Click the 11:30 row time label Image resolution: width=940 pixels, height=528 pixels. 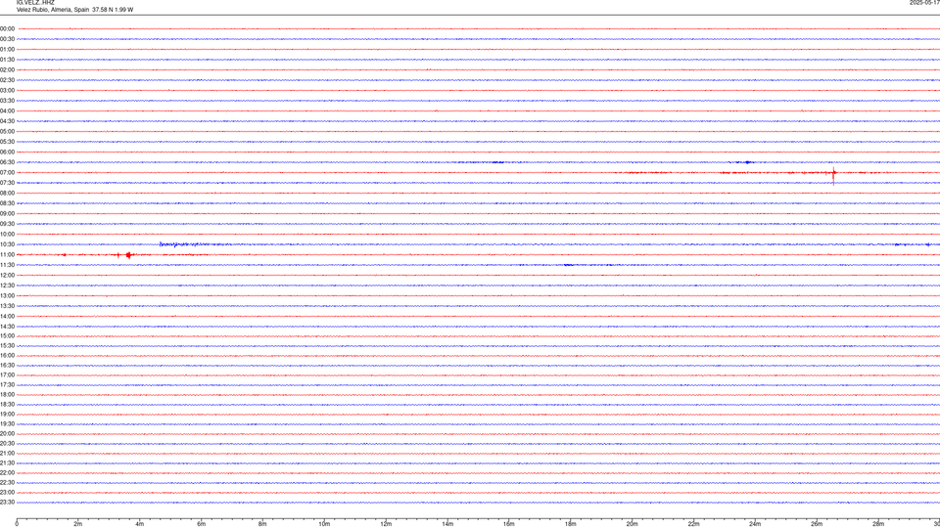pyautogui.click(x=8, y=265)
